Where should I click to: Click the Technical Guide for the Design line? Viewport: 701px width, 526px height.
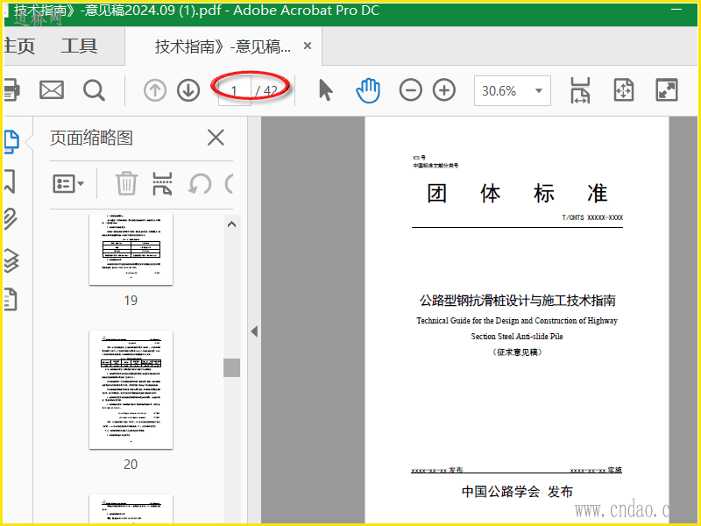(x=517, y=321)
